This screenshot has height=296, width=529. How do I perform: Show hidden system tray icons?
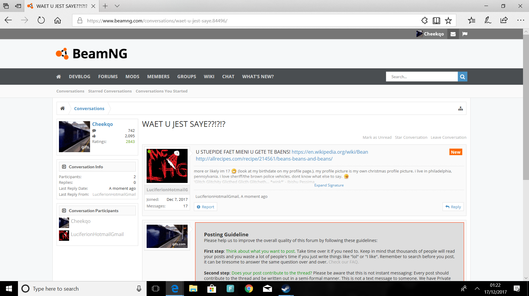coord(477,289)
